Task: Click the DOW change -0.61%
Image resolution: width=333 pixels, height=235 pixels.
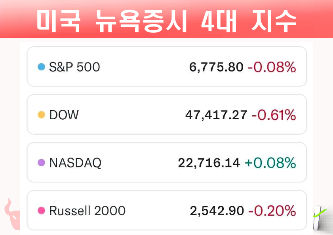Action: click(276, 115)
